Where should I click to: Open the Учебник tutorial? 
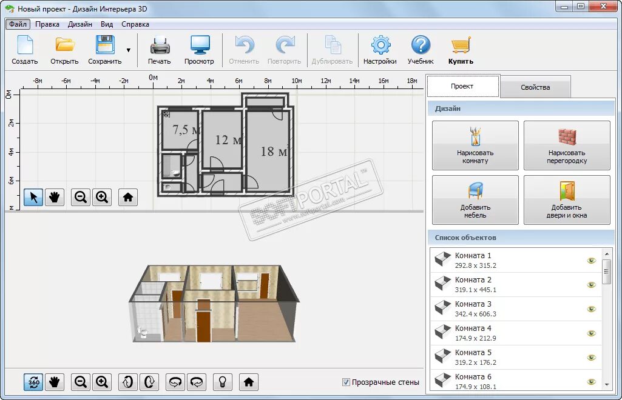point(421,50)
